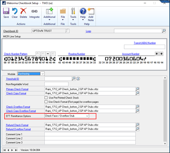
Task: Click the Comment Line 3 field
Action: (90, 142)
